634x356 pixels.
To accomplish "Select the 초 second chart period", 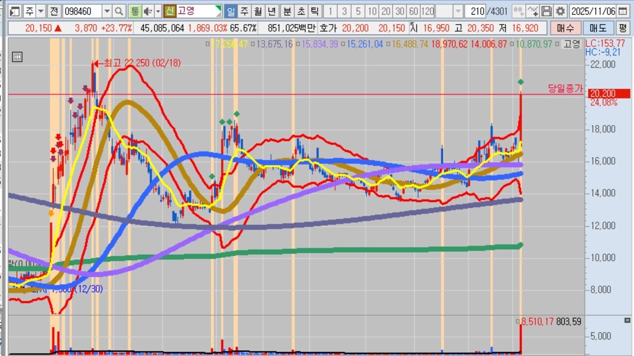I will (301, 11).
